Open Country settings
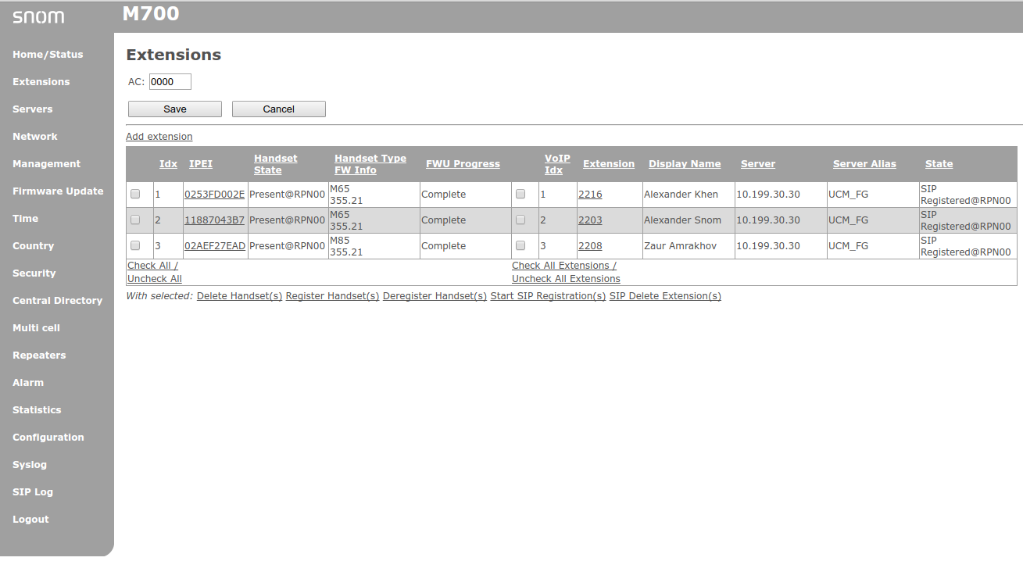 (x=34, y=246)
